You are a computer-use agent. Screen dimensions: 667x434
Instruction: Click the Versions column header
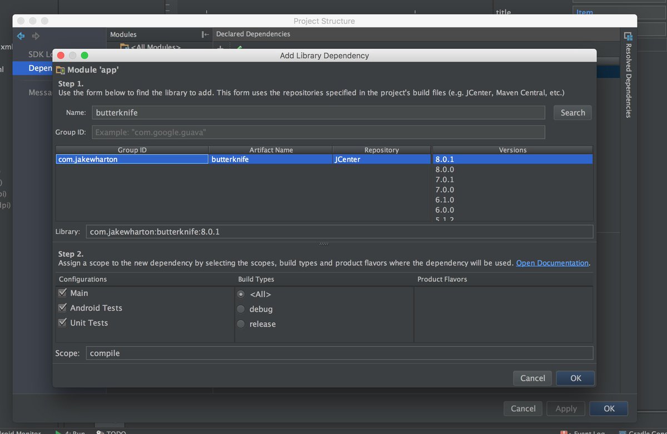[x=512, y=150]
